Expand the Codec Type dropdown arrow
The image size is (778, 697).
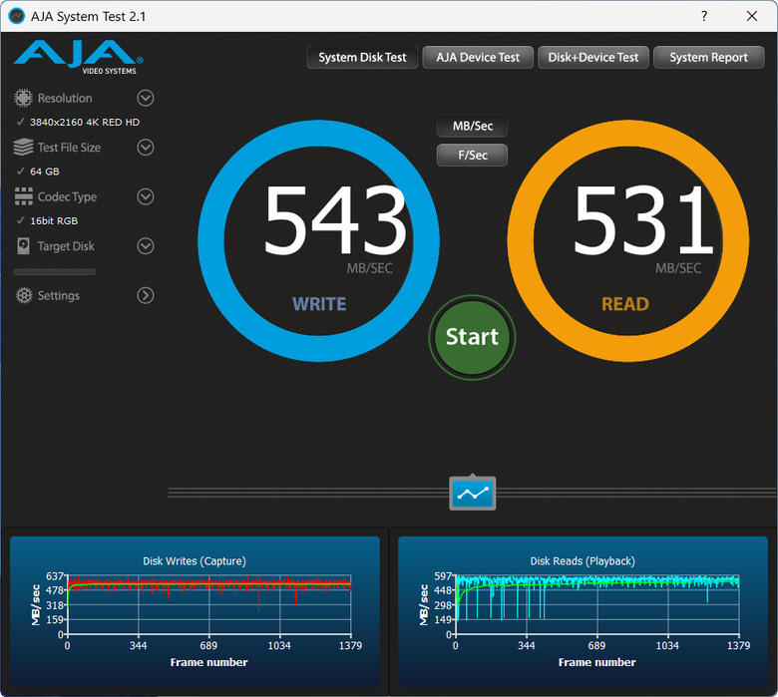pyautogui.click(x=146, y=196)
